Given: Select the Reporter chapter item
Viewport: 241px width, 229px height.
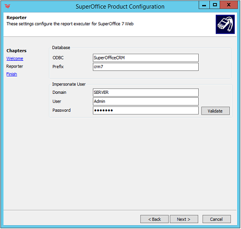Looking at the screenshot, I should (x=15, y=66).
